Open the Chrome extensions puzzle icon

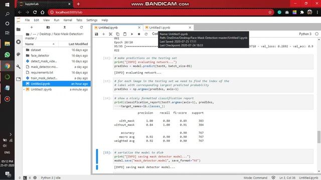click(302, 12)
